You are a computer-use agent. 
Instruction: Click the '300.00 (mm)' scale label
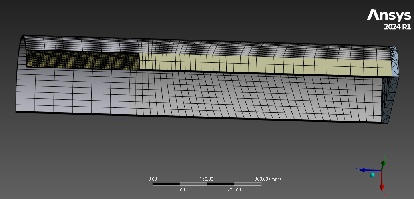click(x=268, y=179)
